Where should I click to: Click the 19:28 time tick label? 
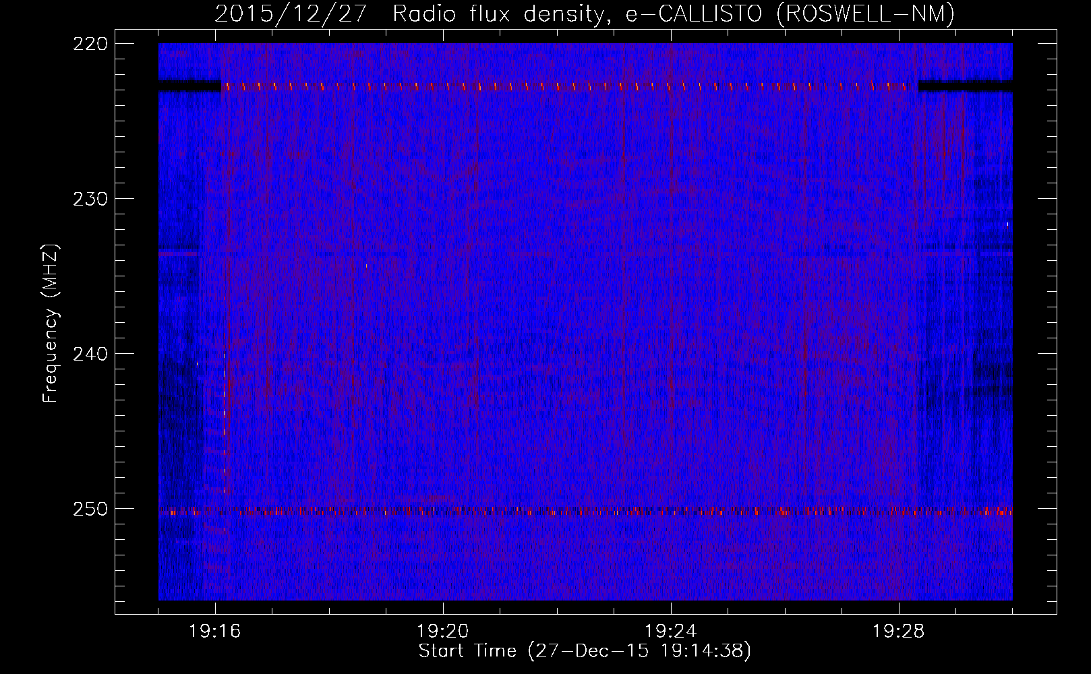[899, 631]
